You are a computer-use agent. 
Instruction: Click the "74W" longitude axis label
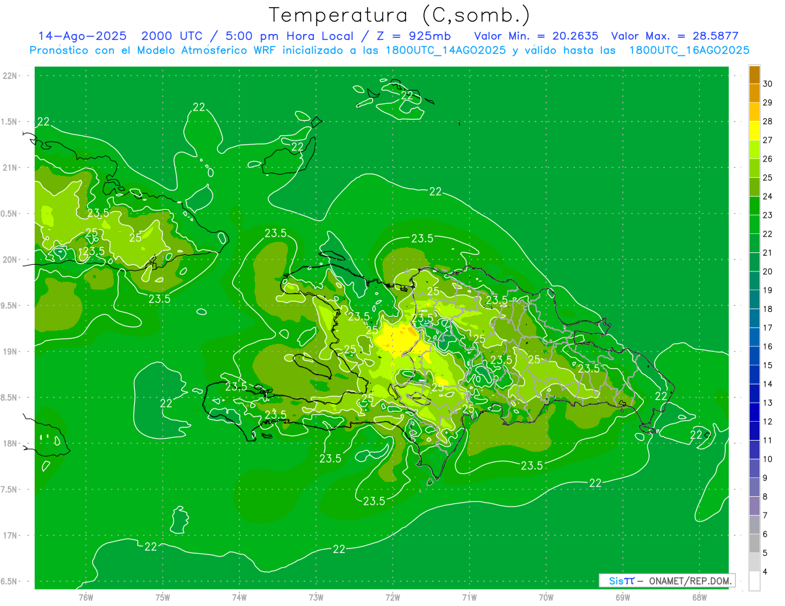(x=239, y=598)
